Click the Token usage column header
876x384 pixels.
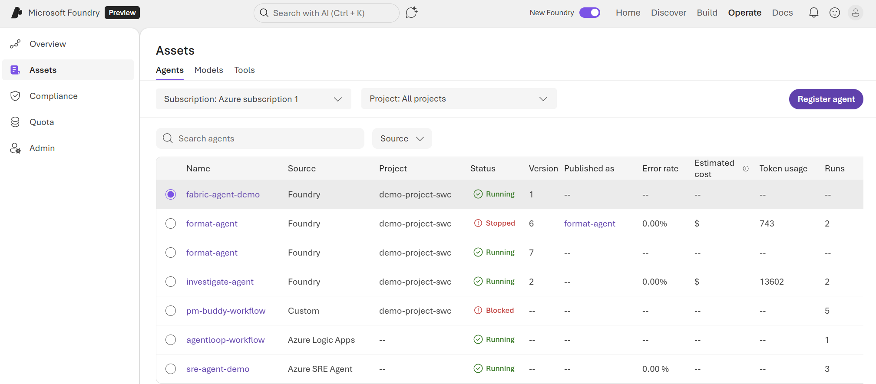[783, 168]
